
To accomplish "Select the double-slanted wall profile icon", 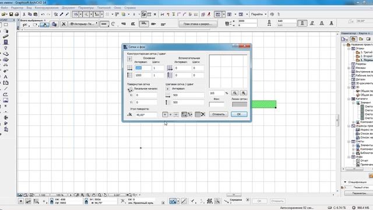I will coord(322,23).
